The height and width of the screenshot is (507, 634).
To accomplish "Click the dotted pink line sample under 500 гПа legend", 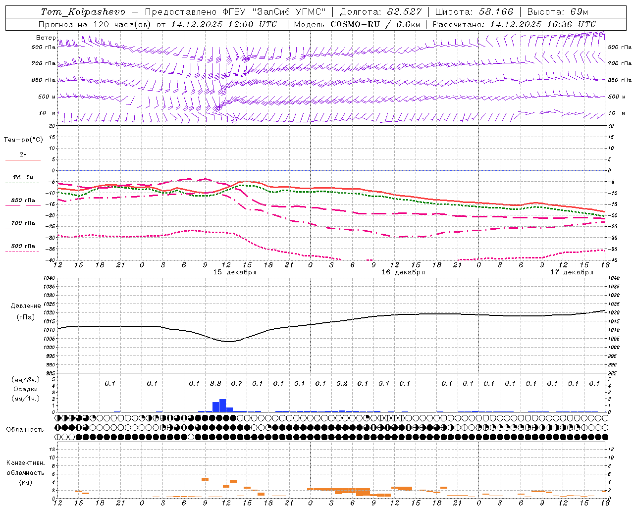I will (x=22, y=252).
